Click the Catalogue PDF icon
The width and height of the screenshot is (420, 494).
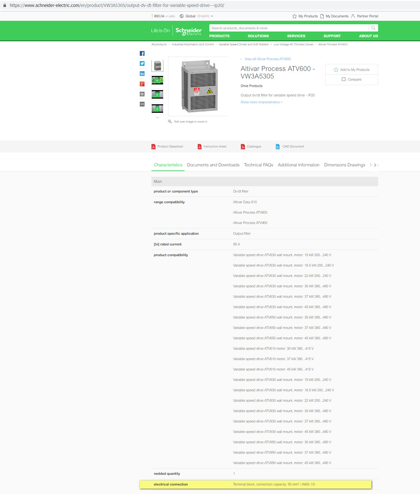(x=243, y=146)
